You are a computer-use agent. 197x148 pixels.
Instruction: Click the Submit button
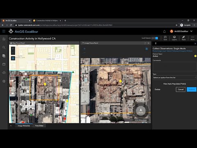coord(192,90)
